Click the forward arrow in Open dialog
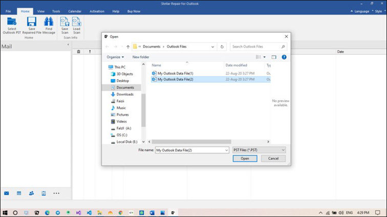 115,46
